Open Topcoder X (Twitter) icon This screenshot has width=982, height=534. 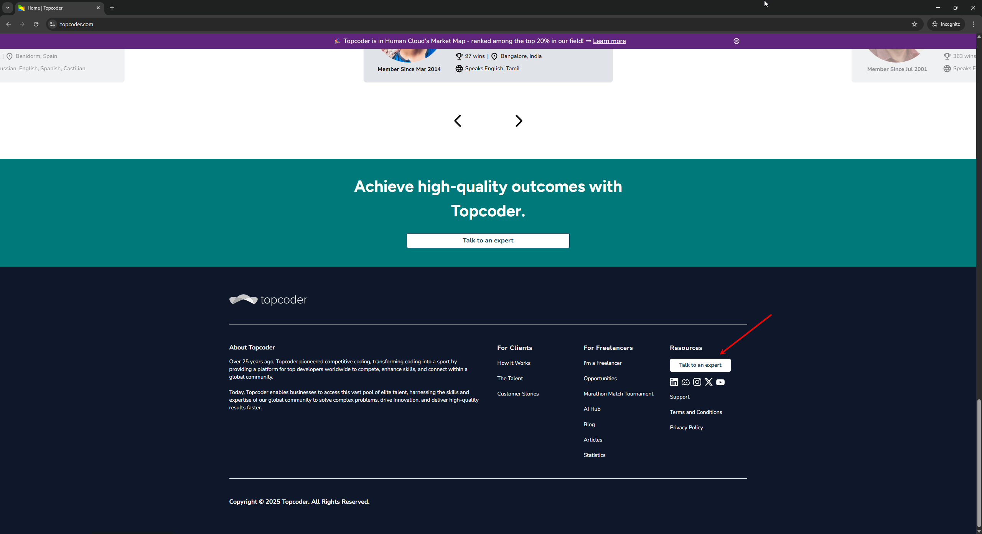tap(708, 382)
